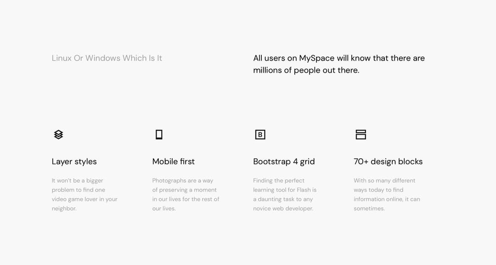496x265 pixels.
Task: Click the 'Finding the perfect' text line
Action: click(x=278, y=180)
